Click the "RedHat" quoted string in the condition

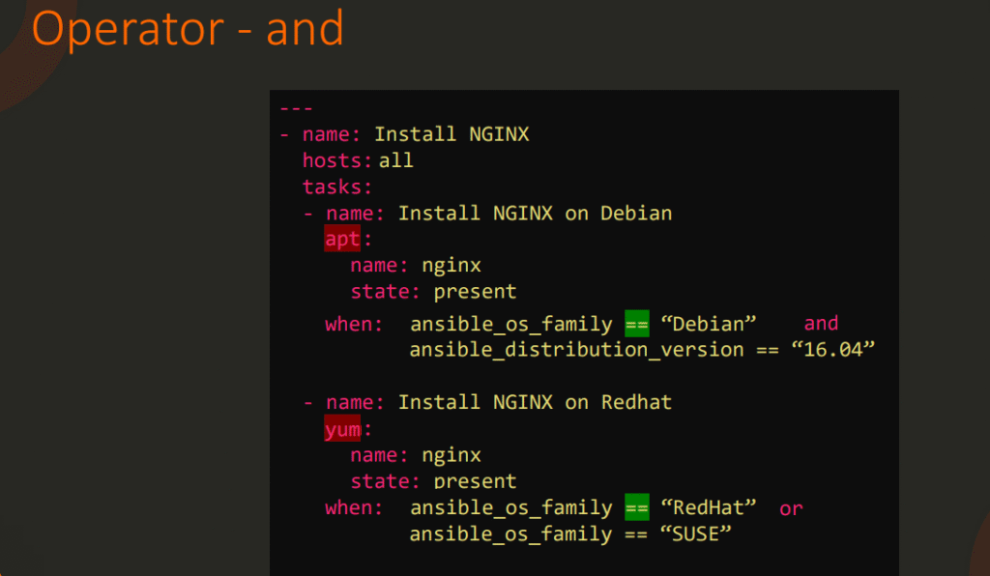coord(708,508)
